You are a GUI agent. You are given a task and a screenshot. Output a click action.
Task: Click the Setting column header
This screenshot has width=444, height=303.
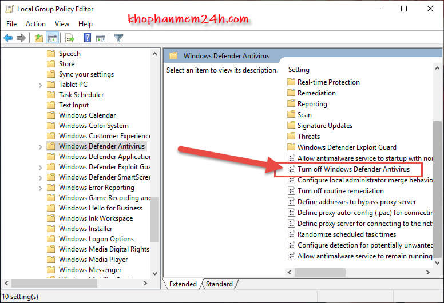pos(299,70)
